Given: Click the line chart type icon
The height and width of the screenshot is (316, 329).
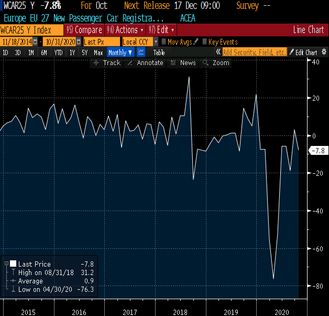Looking at the screenshot, I should pos(141,52).
